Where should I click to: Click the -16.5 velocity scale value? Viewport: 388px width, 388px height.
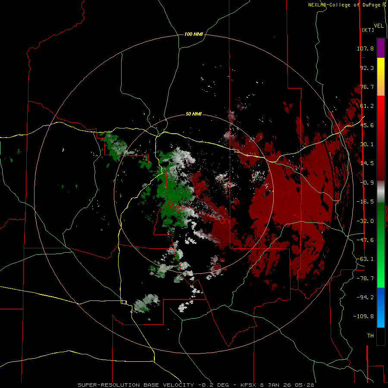pyautogui.click(x=365, y=202)
